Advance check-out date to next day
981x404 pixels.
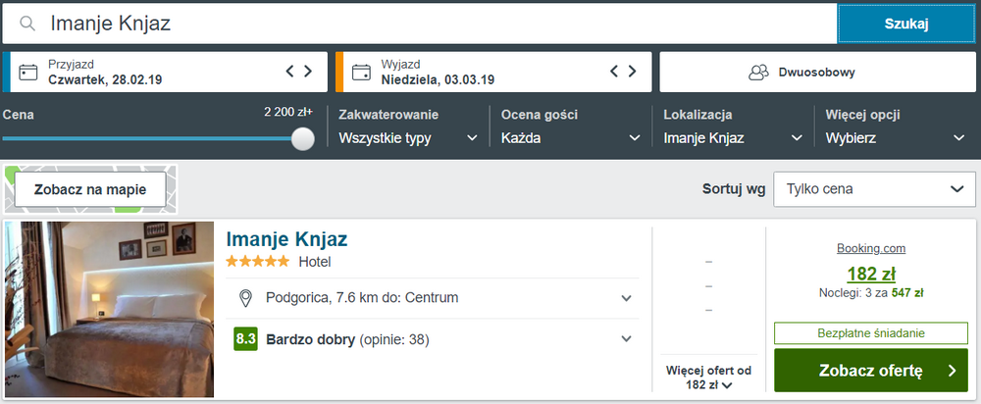click(x=633, y=72)
